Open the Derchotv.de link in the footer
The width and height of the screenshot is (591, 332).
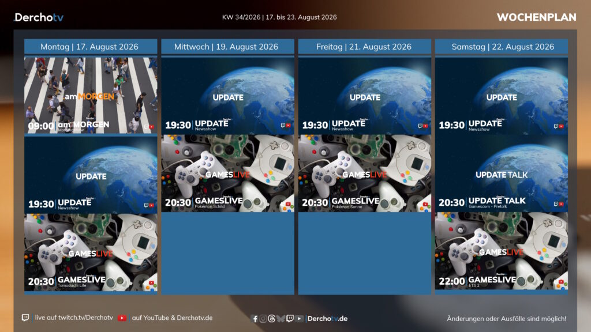click(328, 318)
